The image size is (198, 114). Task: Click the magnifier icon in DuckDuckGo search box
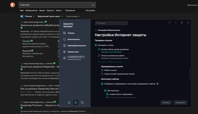(x=92, y=5)
